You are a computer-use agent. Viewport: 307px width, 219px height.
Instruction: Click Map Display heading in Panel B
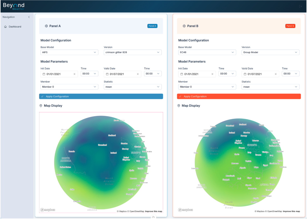pos(191,106)
